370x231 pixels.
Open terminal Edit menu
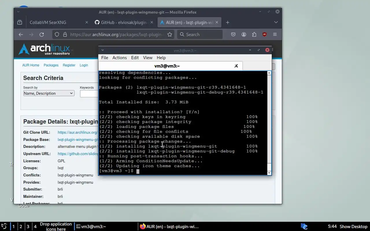click(135, 58)
